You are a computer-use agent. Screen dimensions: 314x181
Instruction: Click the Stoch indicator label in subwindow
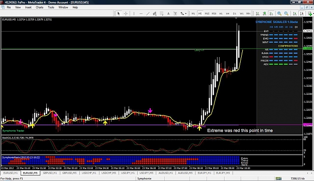(18, 138)
